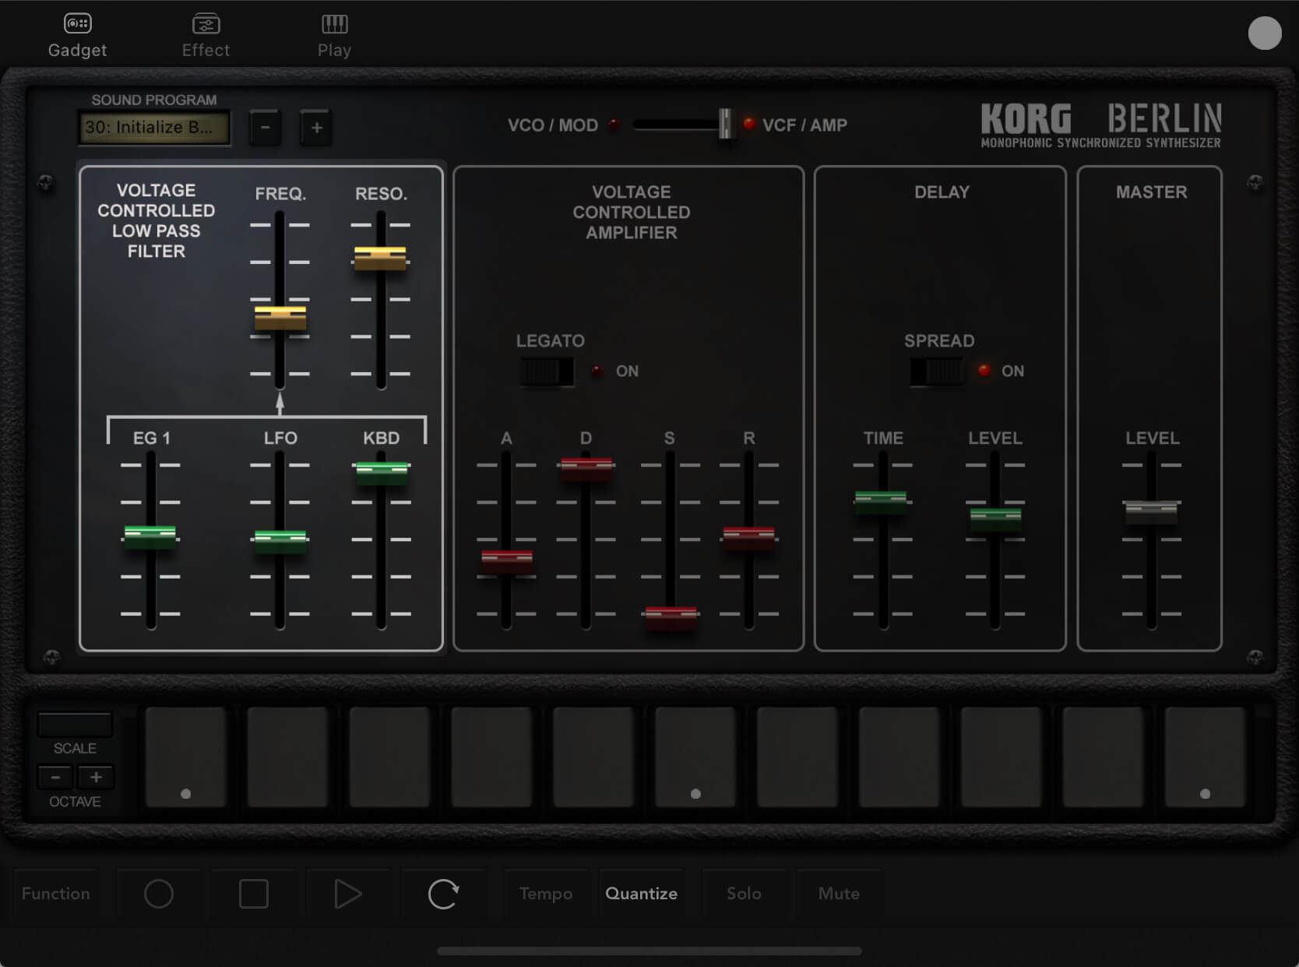Select previous sound program with minus button
The width and height of the screenshot is (1299, 967).
[x=265, y=128]
